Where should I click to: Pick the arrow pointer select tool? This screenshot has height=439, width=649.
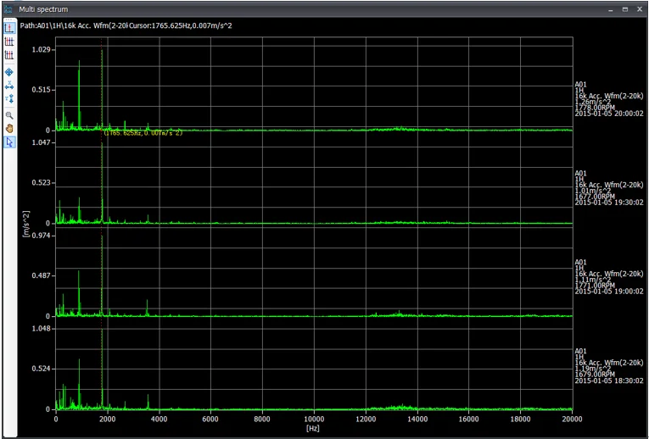(x=9, y=142)
